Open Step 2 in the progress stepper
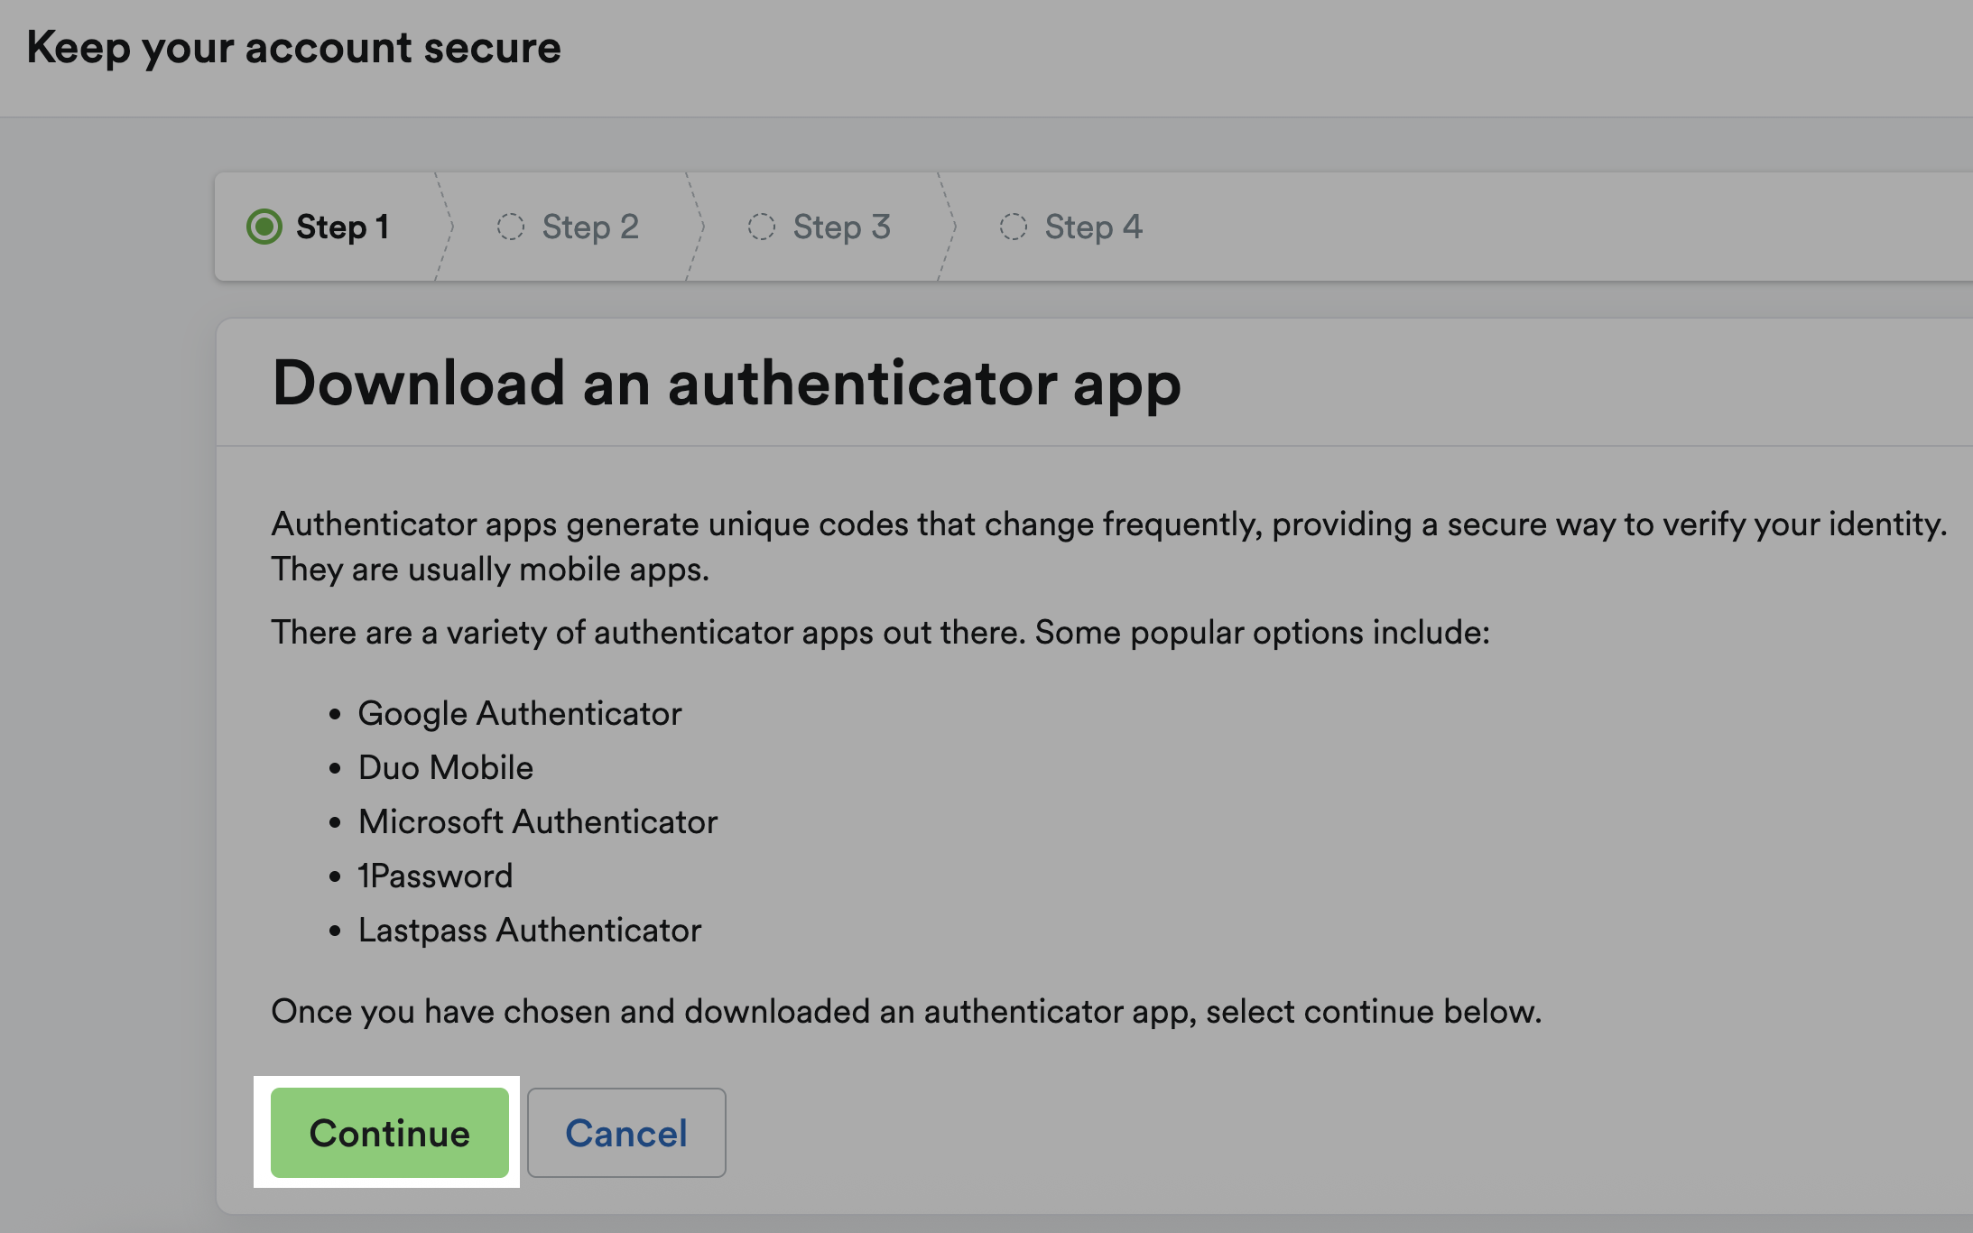 click(567, 227)
